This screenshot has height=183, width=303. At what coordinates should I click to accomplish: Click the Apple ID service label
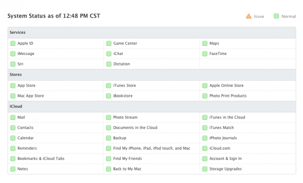(x=25, y=43)
